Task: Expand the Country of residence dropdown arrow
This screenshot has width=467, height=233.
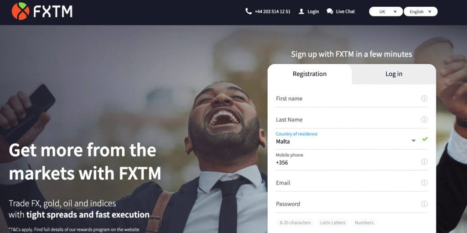Action: point(413,140)
